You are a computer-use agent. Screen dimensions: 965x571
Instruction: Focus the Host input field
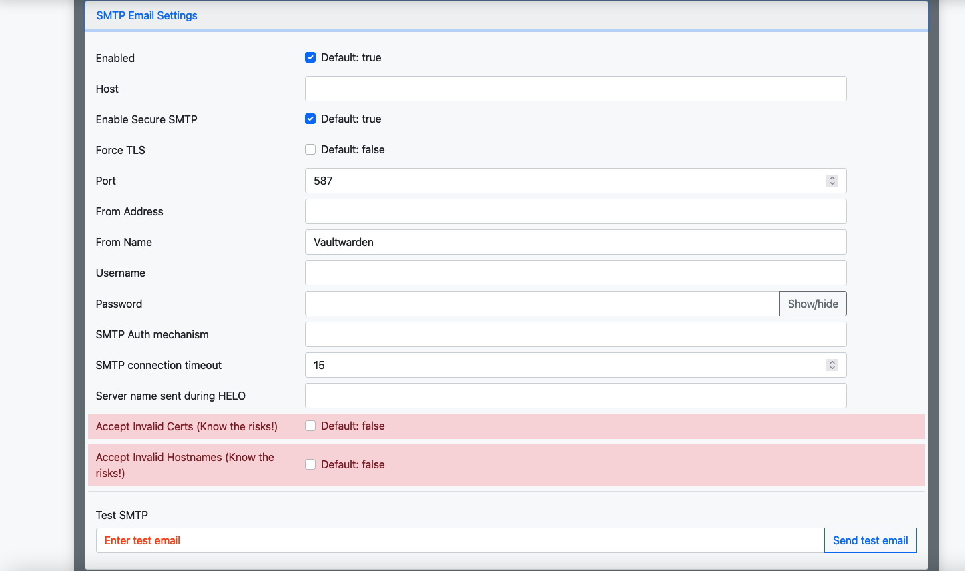click(x=575, y=89)
